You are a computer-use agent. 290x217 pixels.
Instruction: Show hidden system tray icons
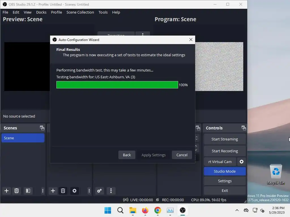[x=237, y=210]
